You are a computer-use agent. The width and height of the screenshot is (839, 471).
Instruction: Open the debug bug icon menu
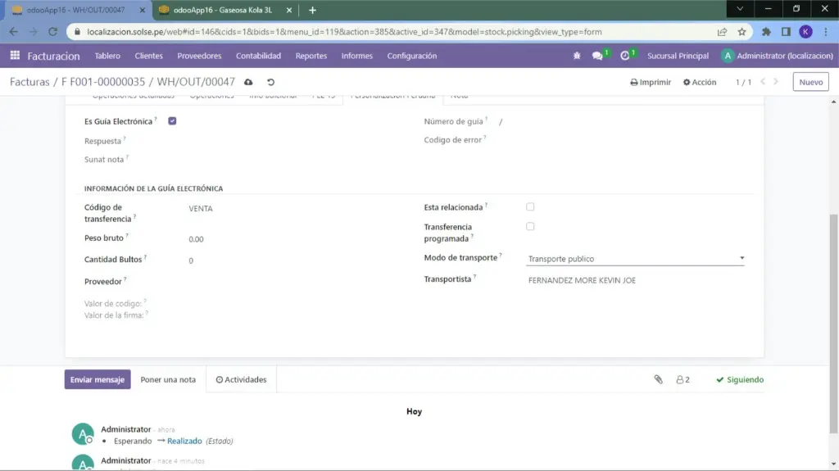coord(577,56)
